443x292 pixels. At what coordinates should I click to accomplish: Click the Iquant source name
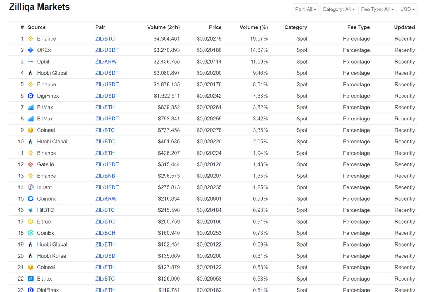pyautogui.click(x=44, y=188)
